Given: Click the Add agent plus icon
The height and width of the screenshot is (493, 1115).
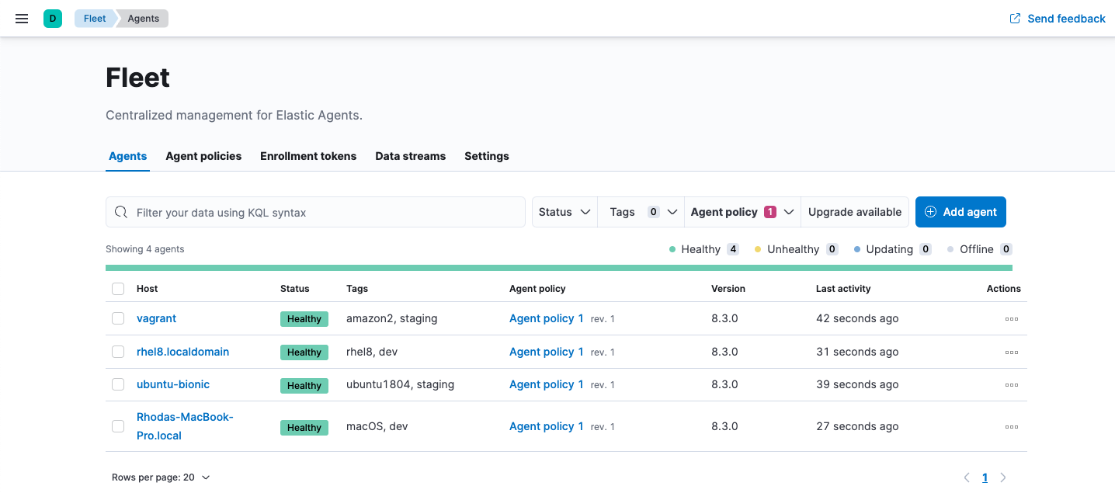Looking at the screenshot, I should [x=931, y=211].
